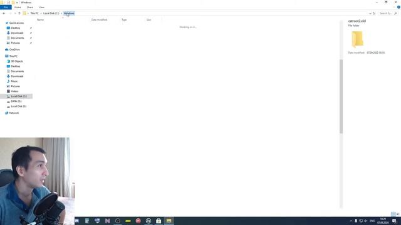The image size is (401, 225).
Task: Open Downloads under This PC
Action: click(x=17, y=76)
